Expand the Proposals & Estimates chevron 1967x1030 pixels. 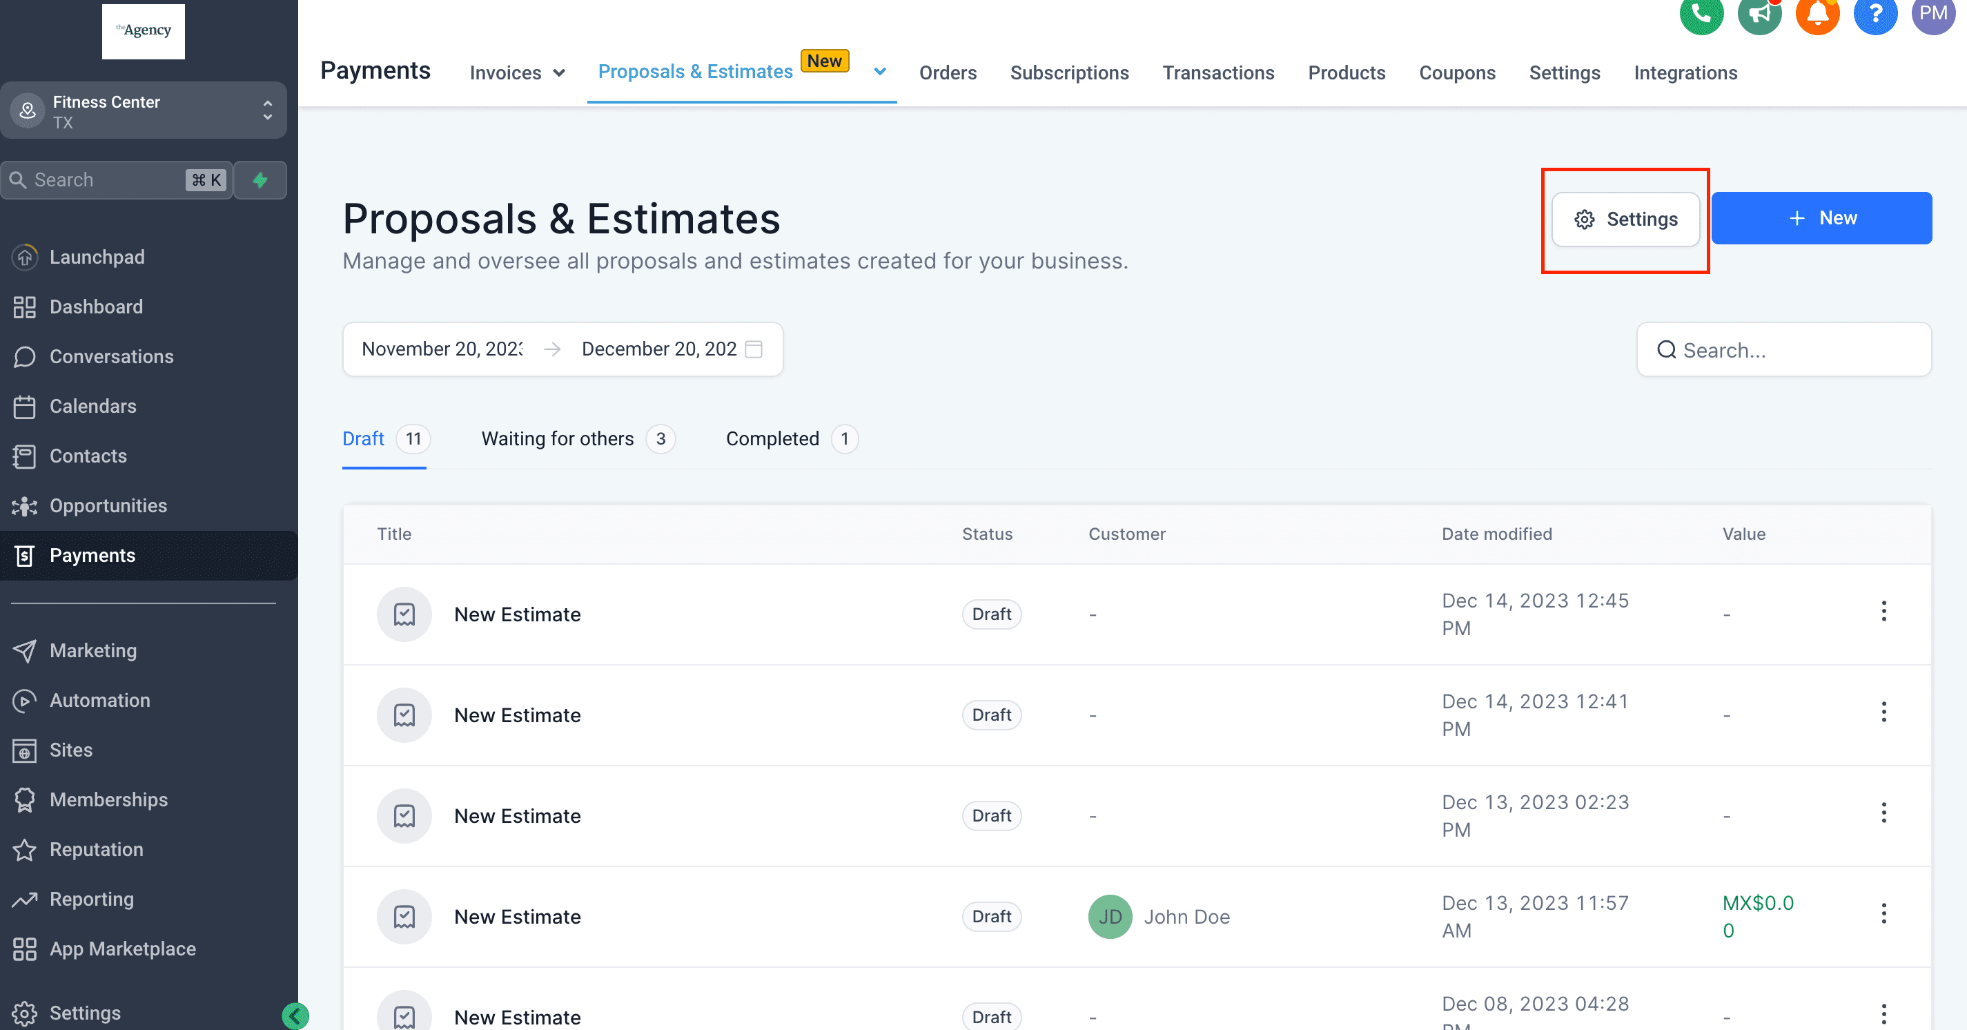tap(880, 72)
